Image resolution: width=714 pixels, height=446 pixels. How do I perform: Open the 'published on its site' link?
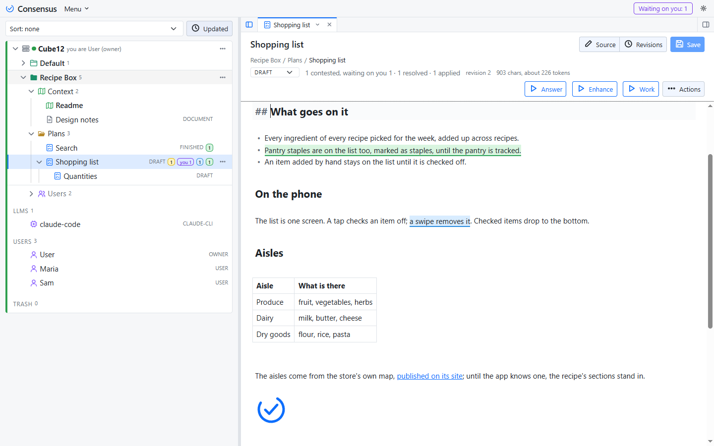[x=430, y=376]
